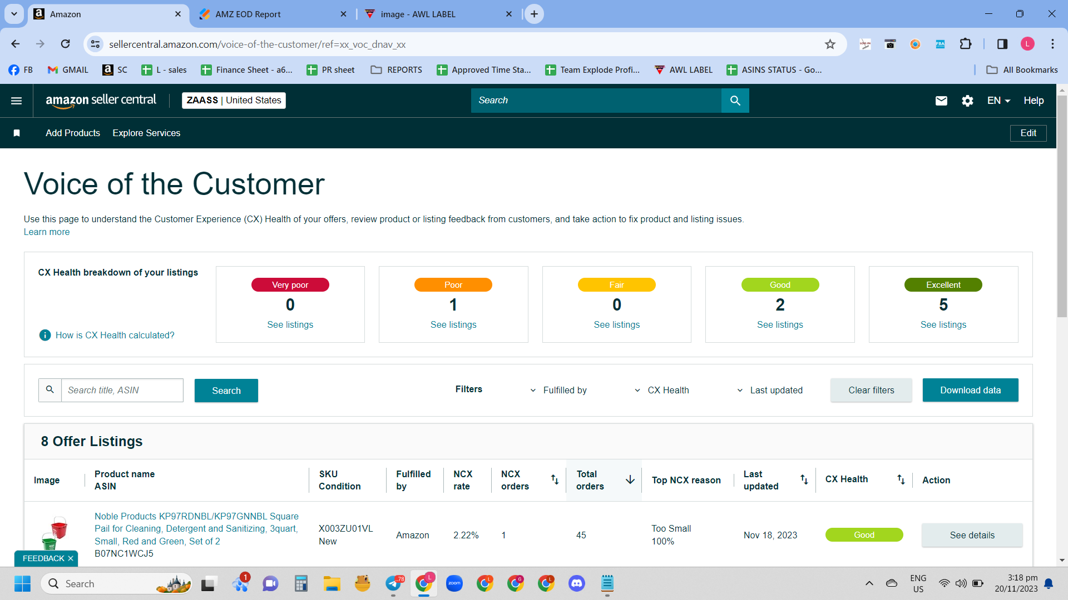Click the Search title, ASIN input field

tap(122, 390)
